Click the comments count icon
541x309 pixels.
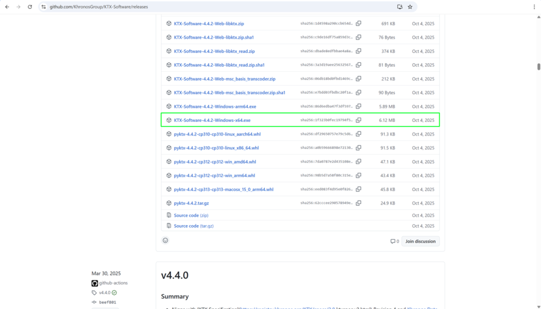point(394,242)
